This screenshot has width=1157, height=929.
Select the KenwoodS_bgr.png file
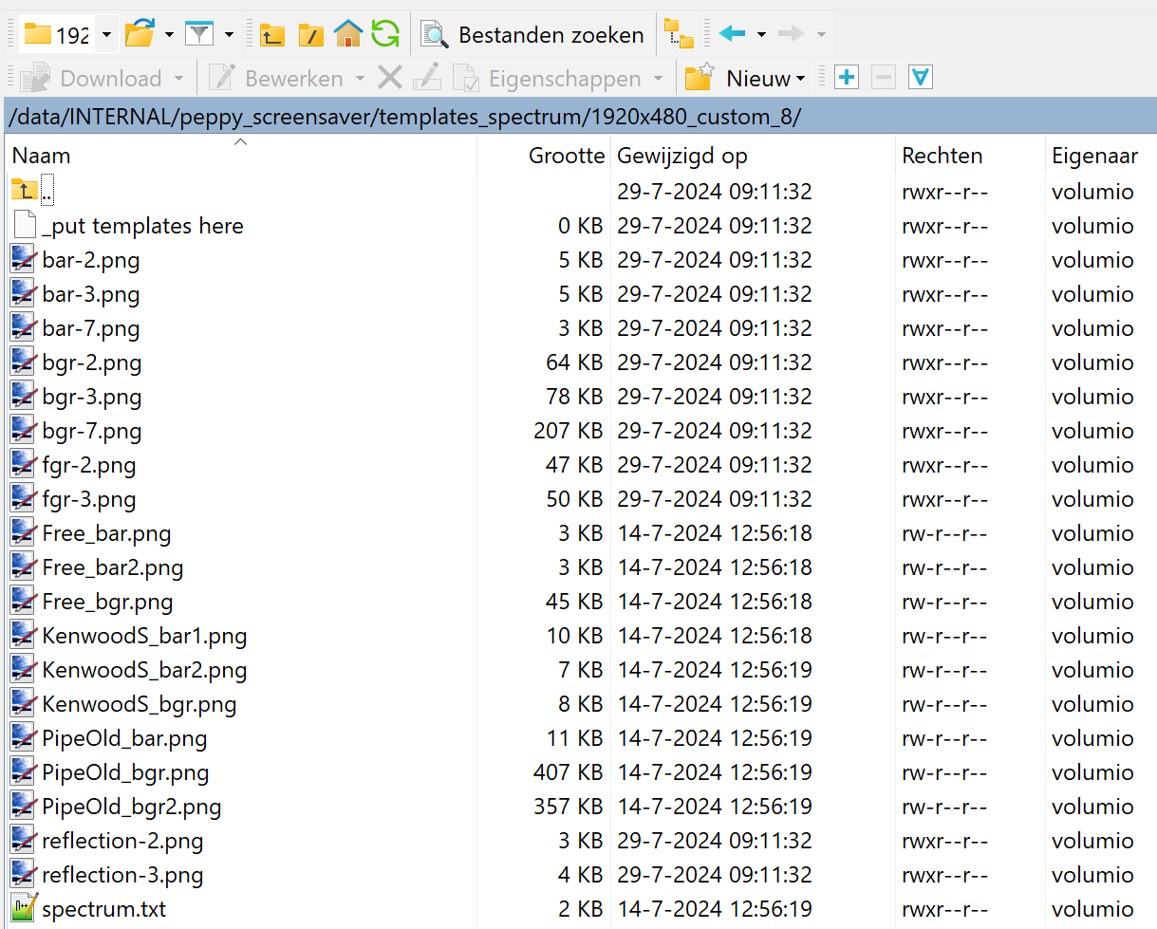tap(140, 704)
